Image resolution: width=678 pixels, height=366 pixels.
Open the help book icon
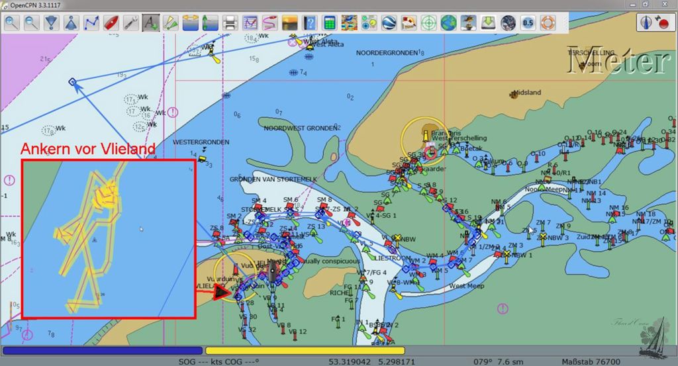309,23
